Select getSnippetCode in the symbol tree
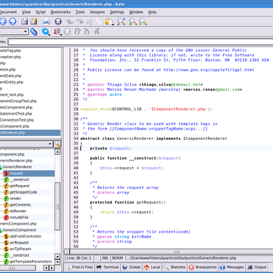273x273 pixels. (23, 192)
